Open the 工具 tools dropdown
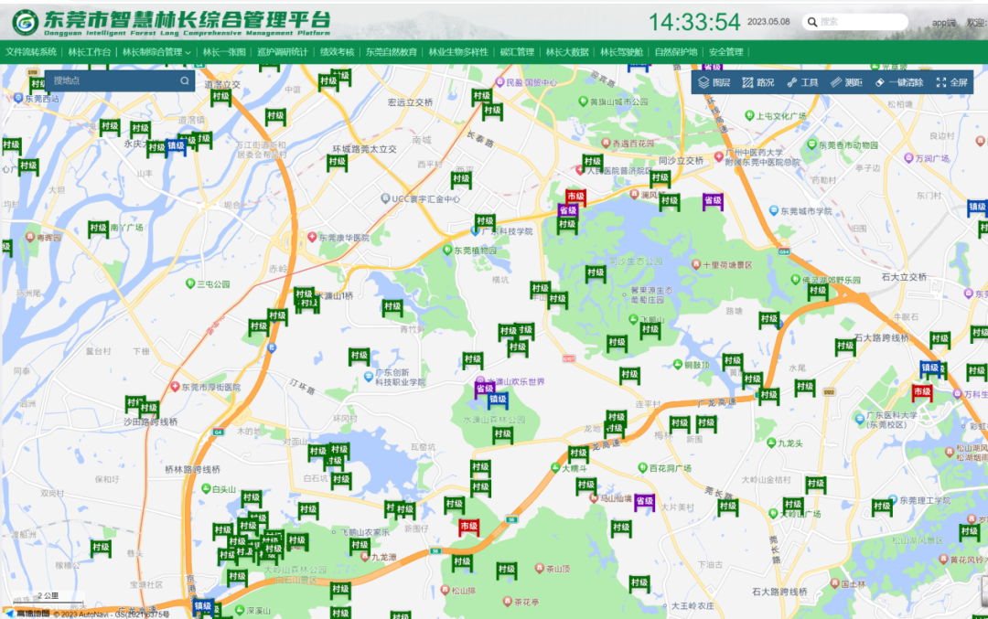 (x=802, y=82)
